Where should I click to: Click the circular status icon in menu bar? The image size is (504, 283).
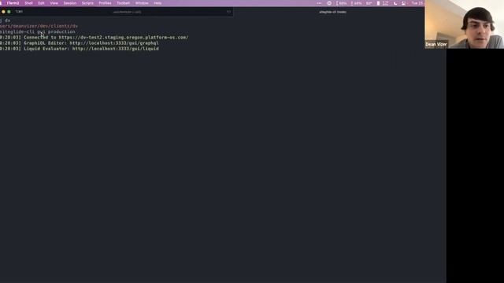[329, 3]
